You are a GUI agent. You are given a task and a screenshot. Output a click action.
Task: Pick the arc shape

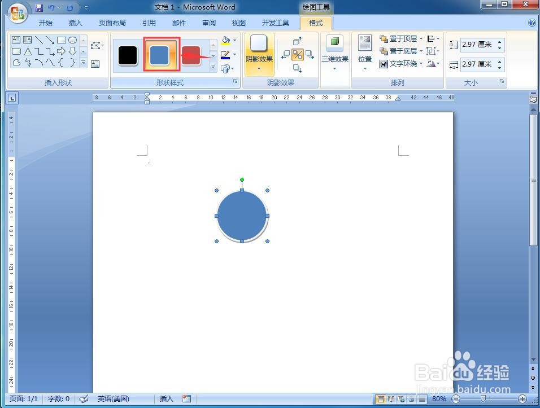coord(39,62)
